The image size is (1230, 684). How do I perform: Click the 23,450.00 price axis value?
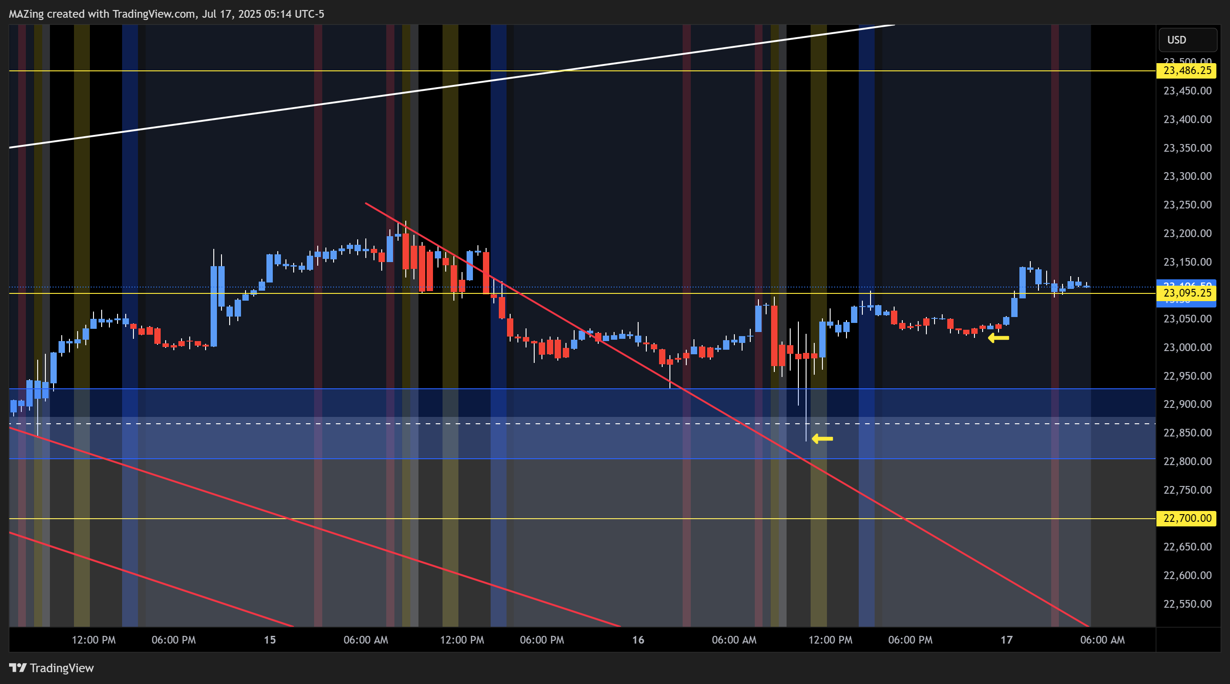click(1187, 91)
